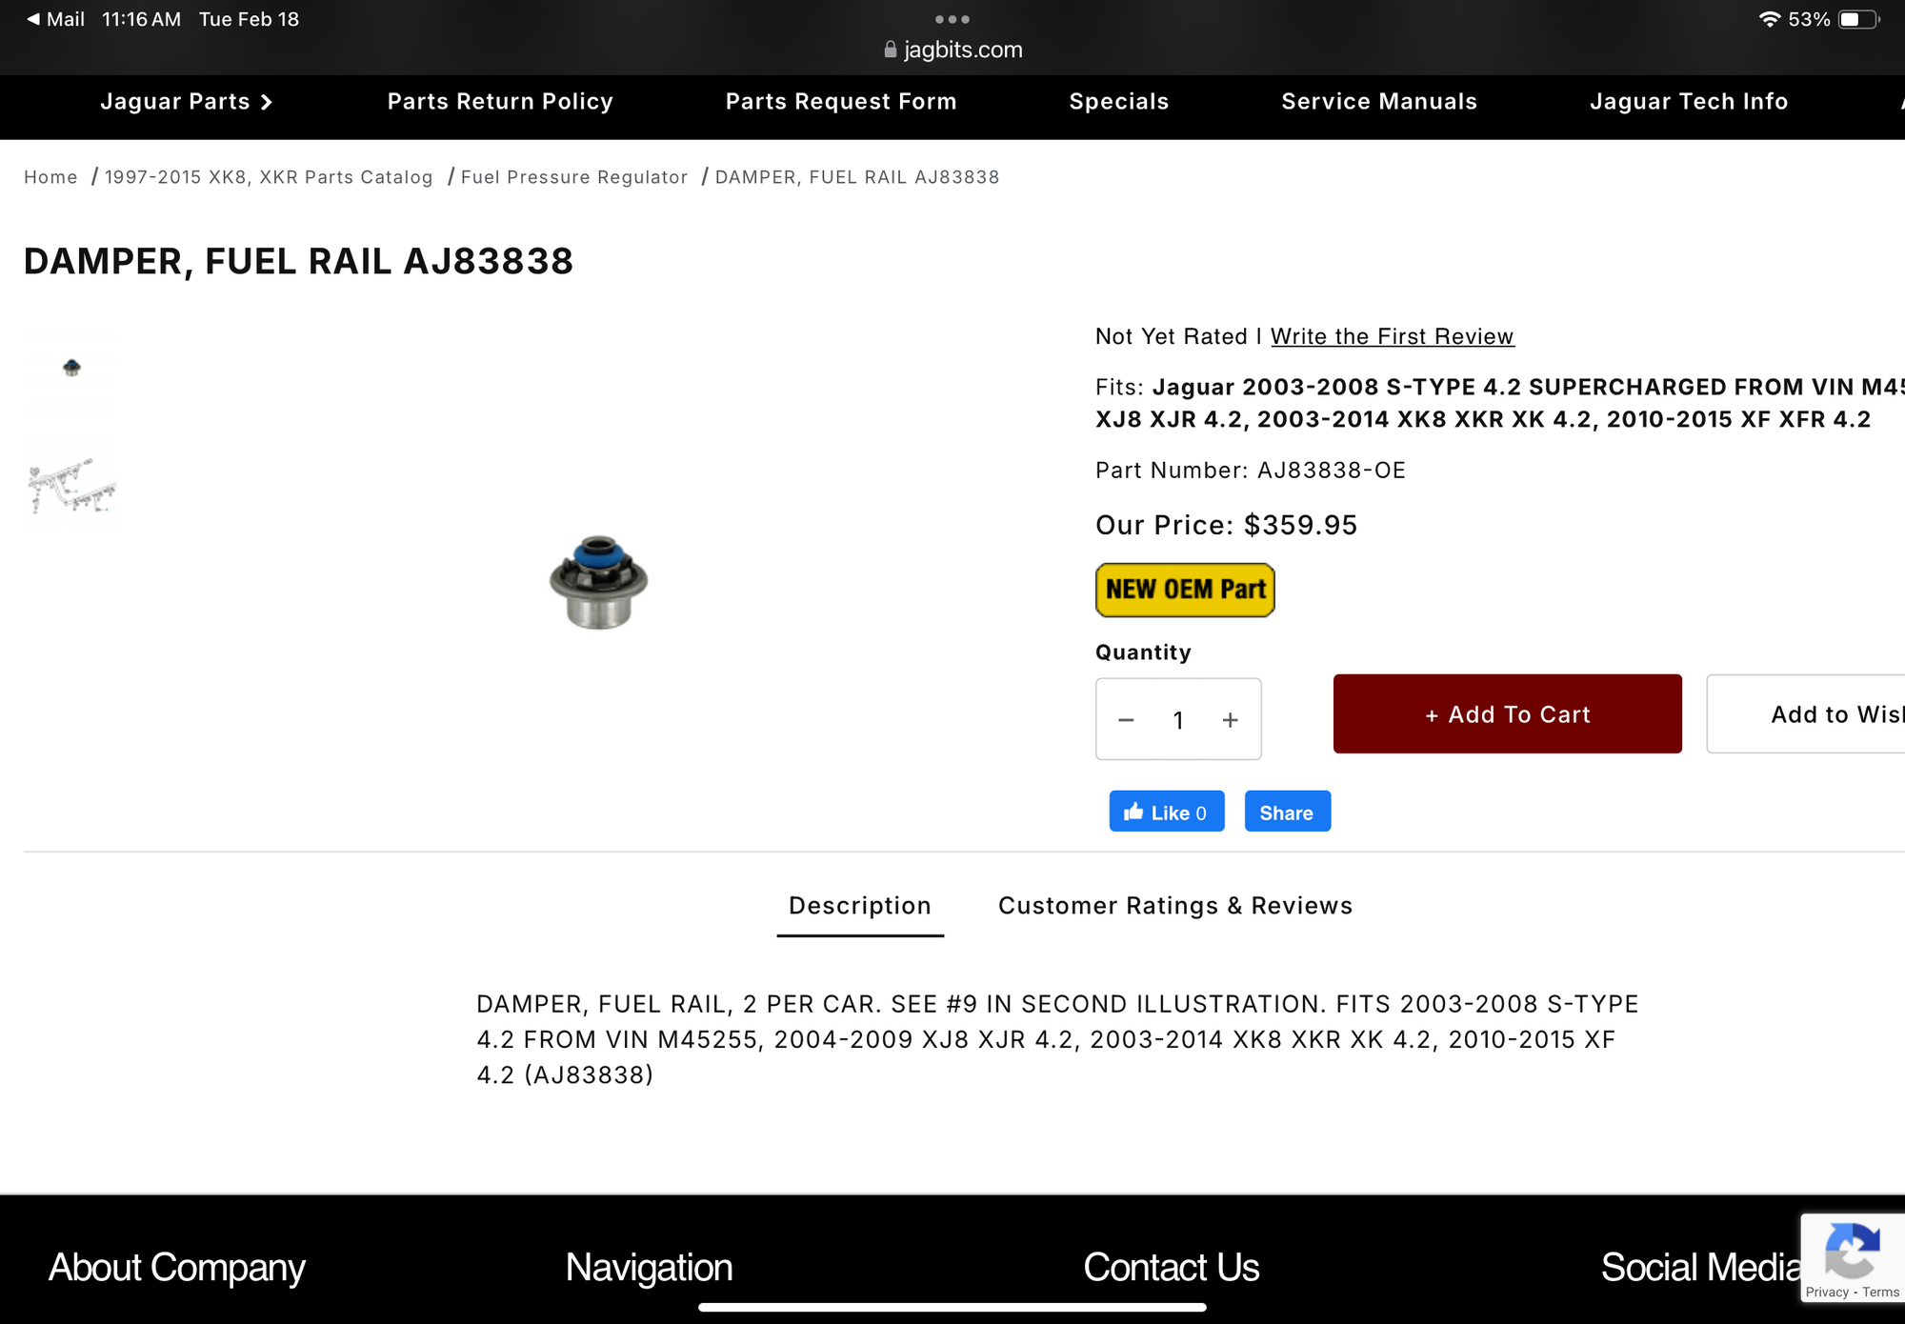Screen dimensions: 1905x1324
Task: Click the Facebook Share button
Action: point(1287,812)
